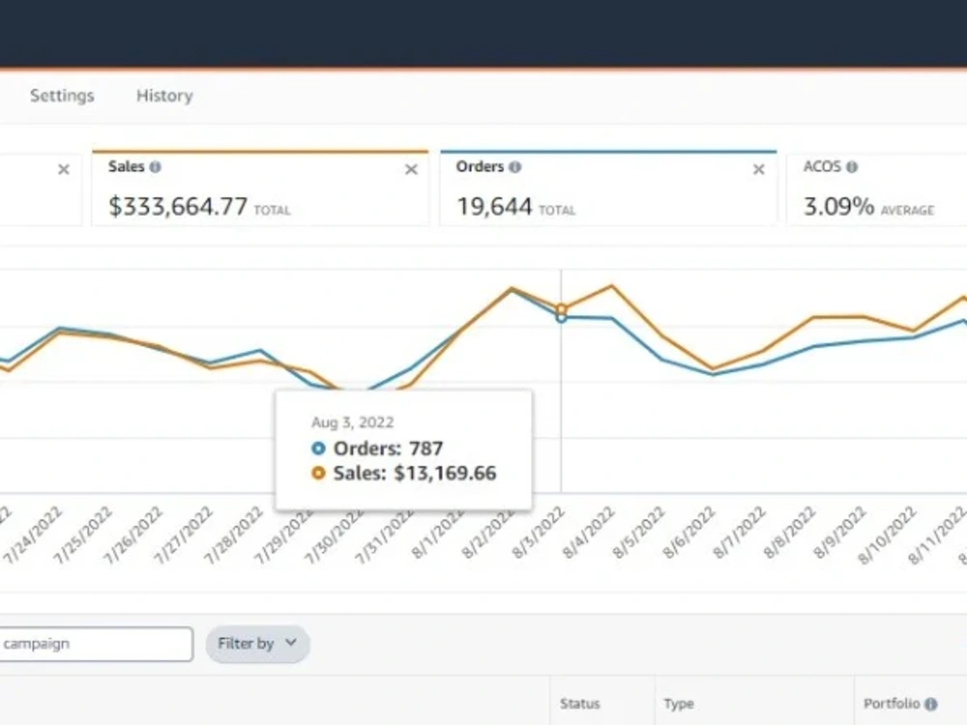Focus the campaign search field
967x725 pixels.
click(x=96, y=644)
